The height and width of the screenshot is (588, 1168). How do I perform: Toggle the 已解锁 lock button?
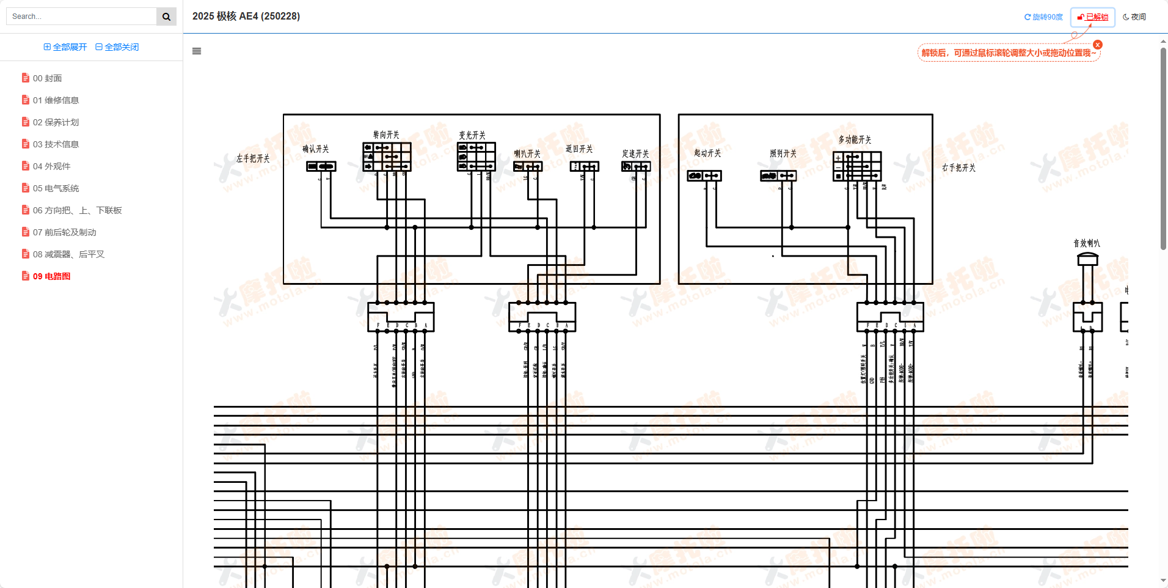click(x=1093, y=17)
